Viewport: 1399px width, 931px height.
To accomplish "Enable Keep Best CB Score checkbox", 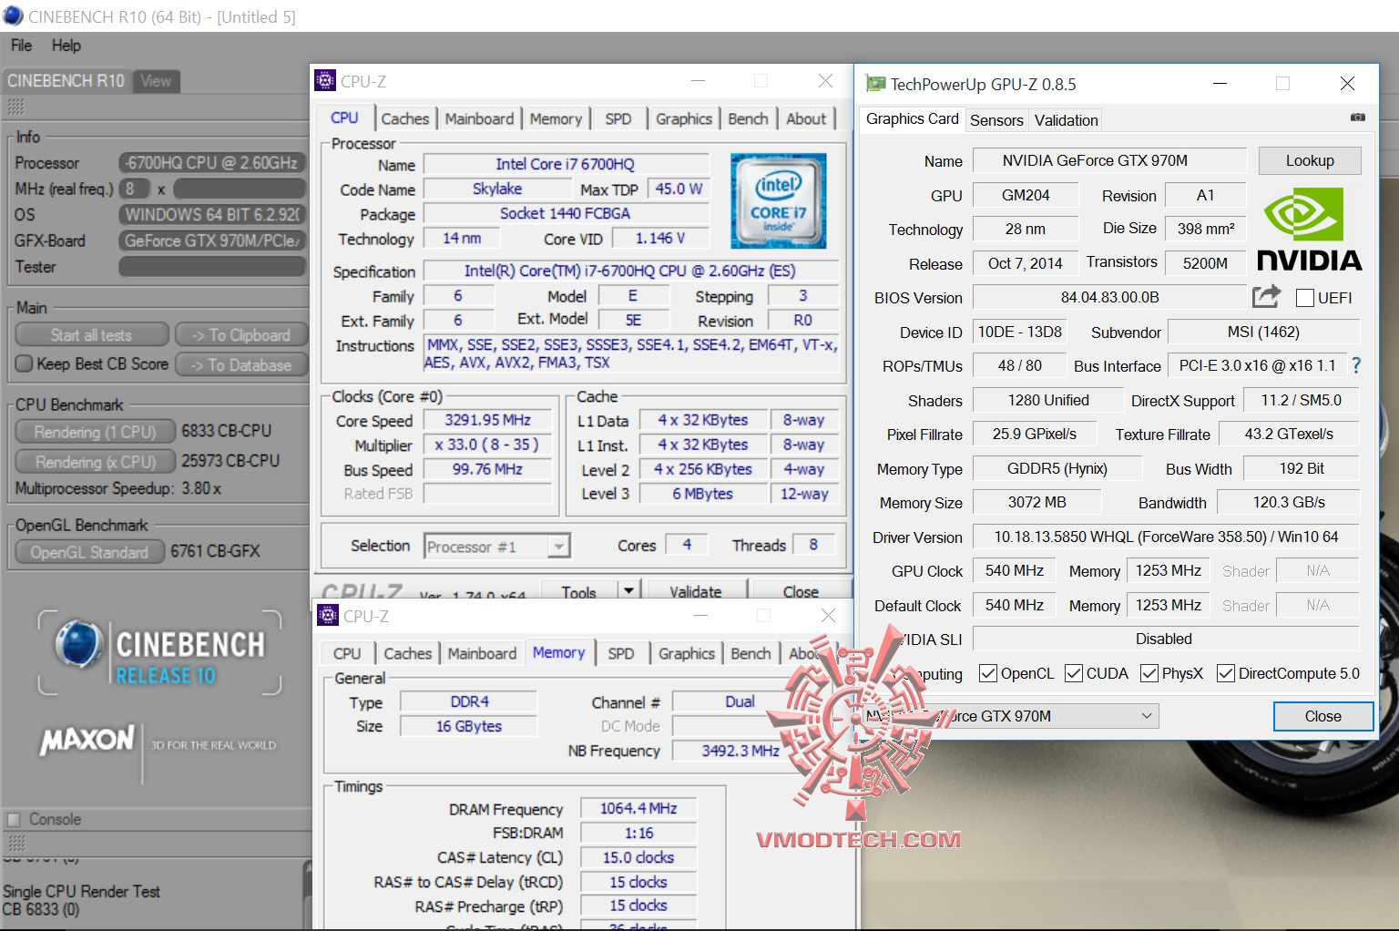I will point(25,364).
